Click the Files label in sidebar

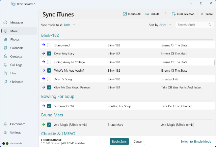[x=13, y=73]
